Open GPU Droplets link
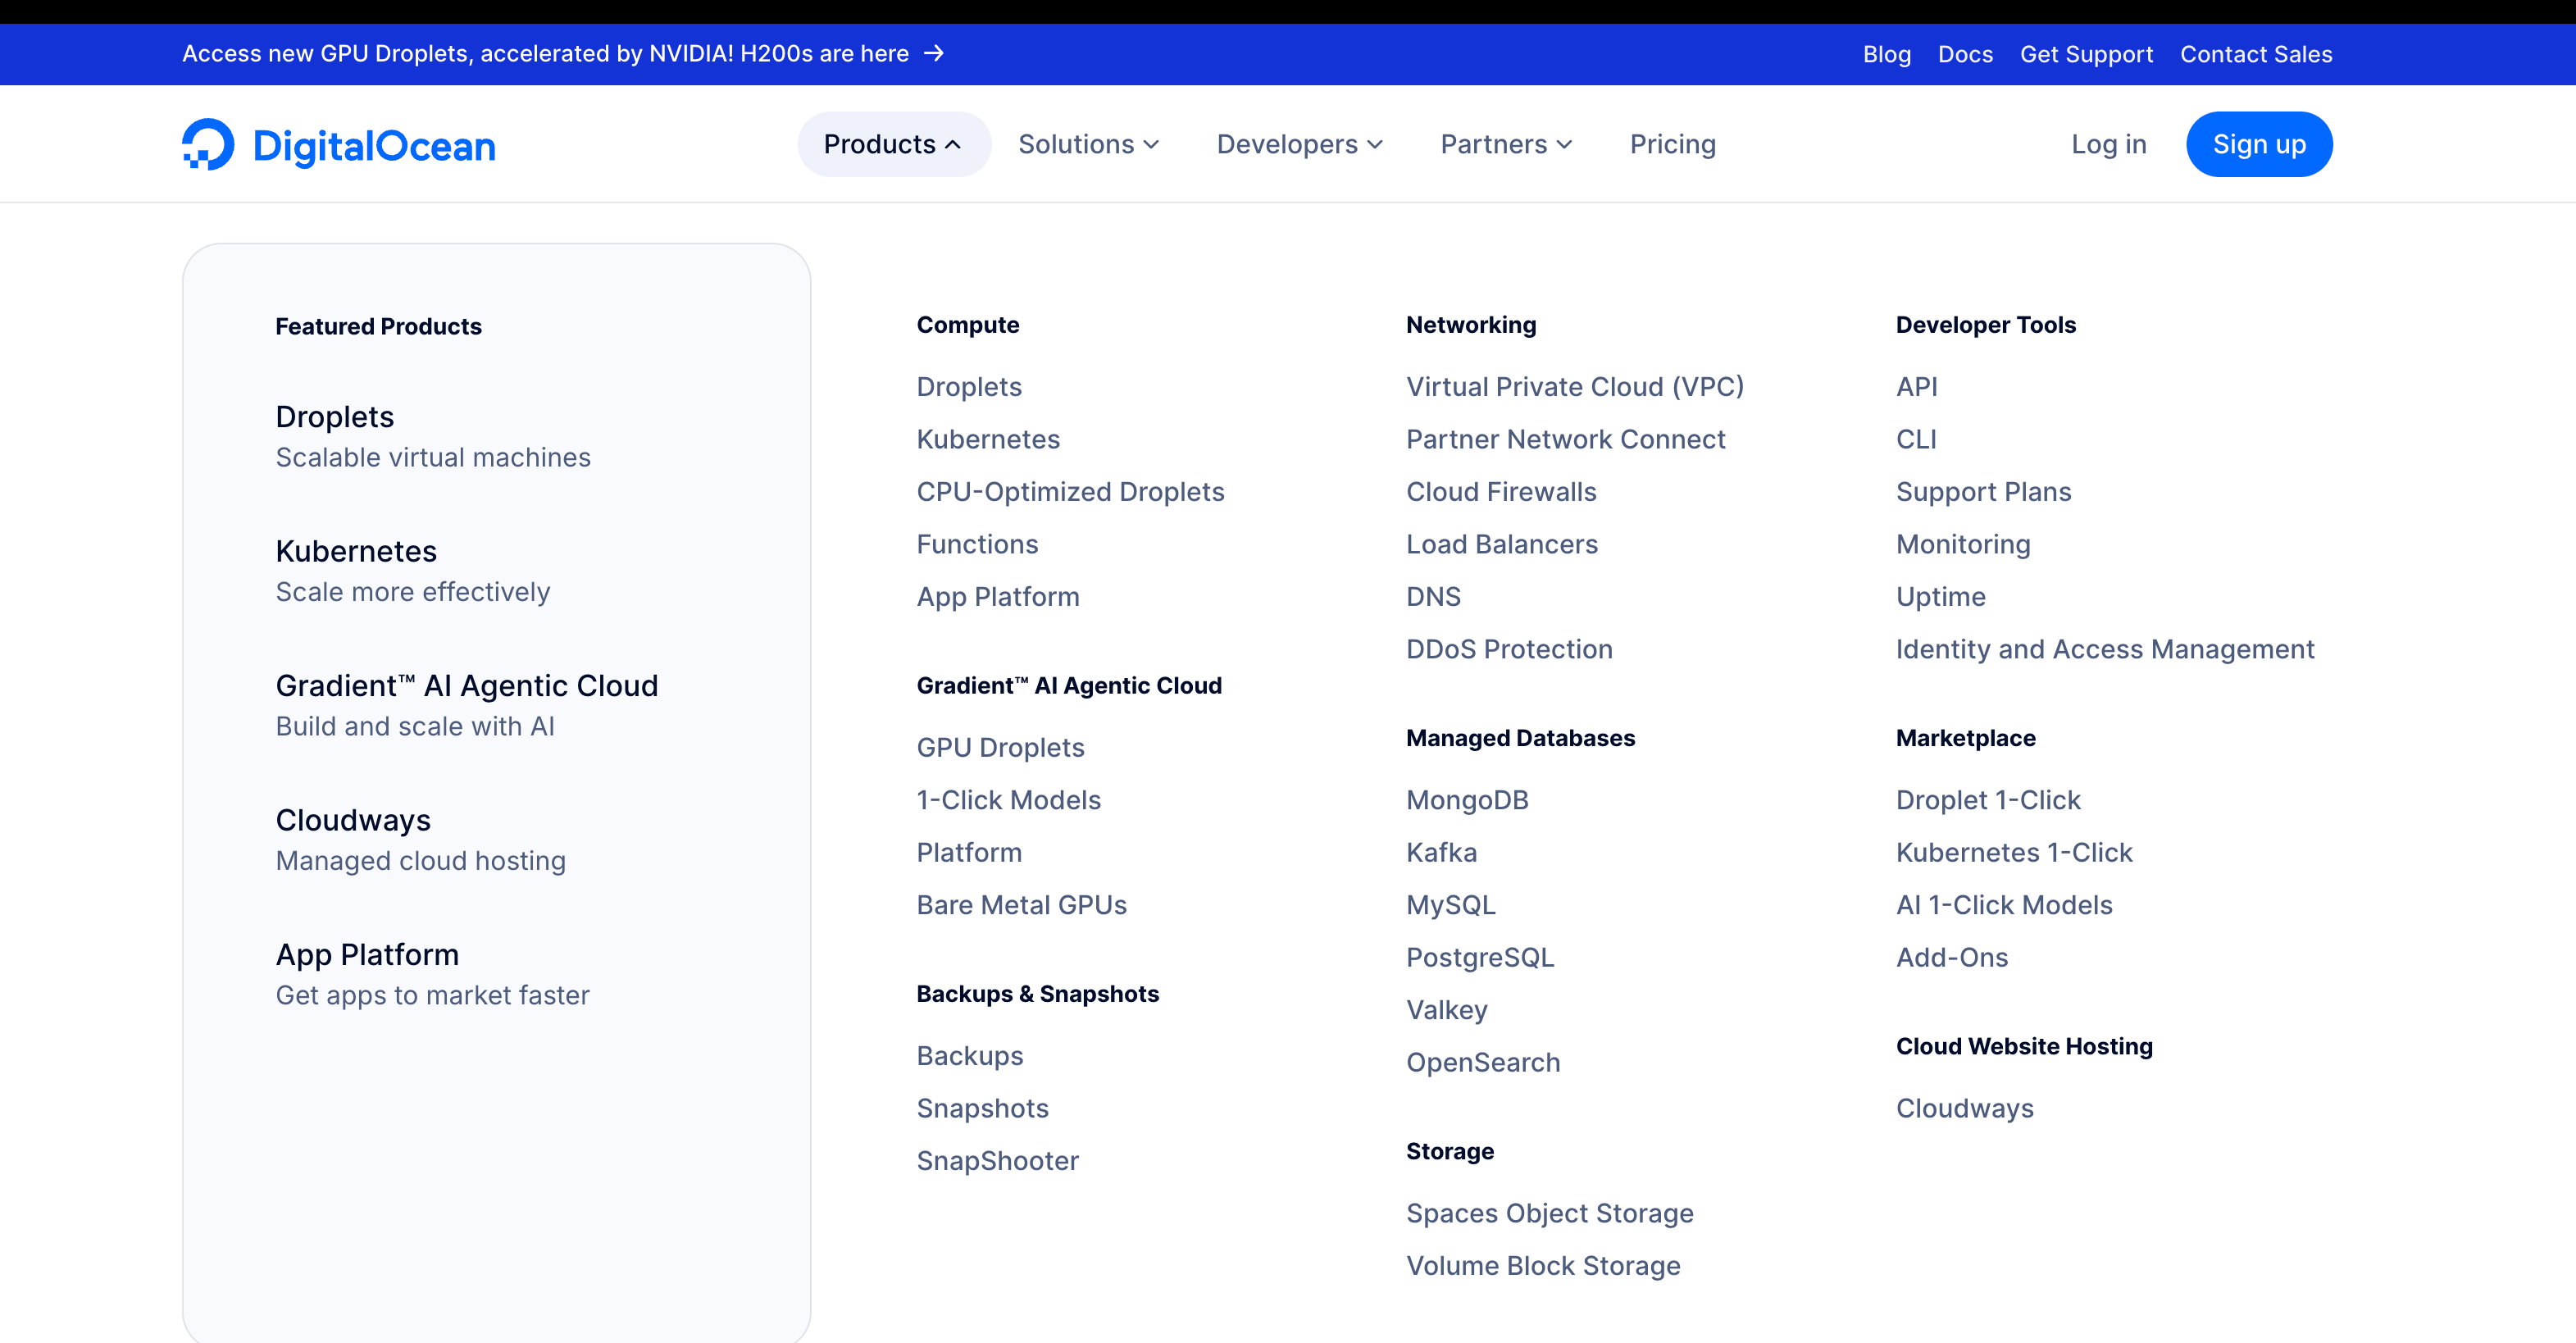Image resolution: width=2576 pixels, height=1343 pixels. click(x=1000, y=747)
